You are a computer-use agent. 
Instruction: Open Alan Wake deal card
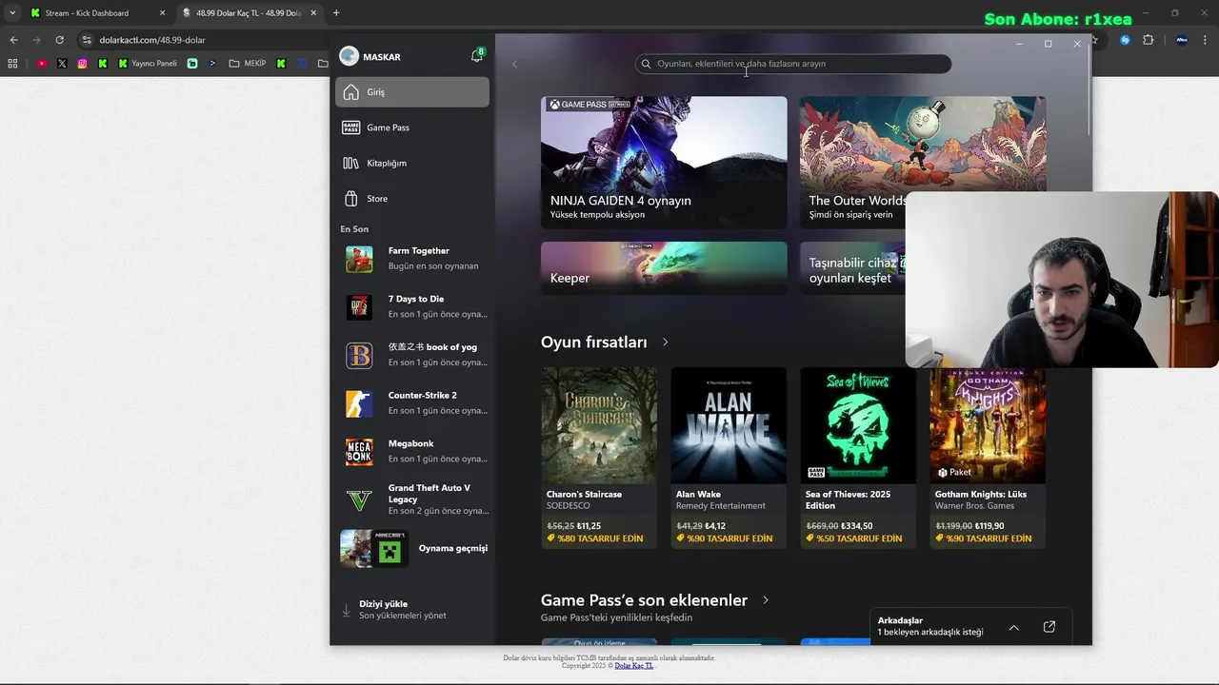729,458
